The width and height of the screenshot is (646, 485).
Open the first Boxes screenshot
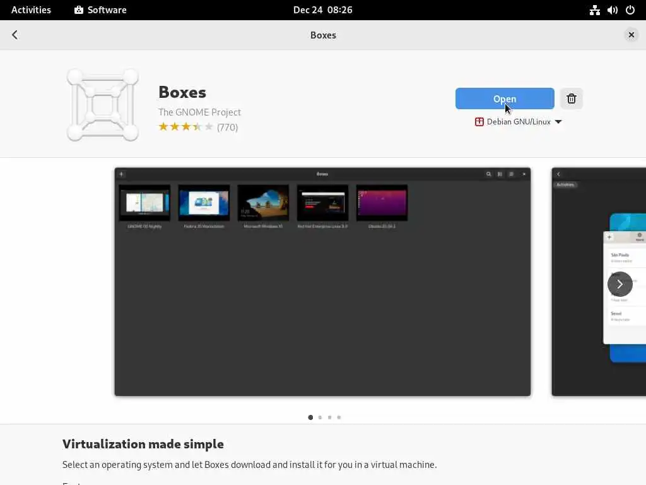322,282
